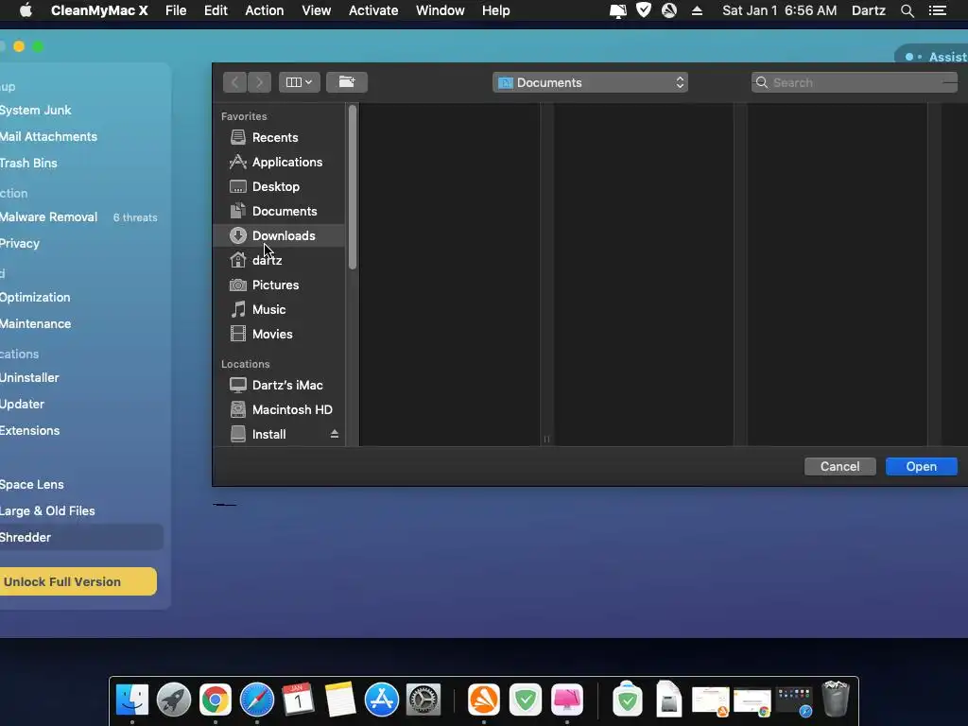Open Large & Old Files module
This screenshot has width=968, height=726.
click(x=47, y=510)
